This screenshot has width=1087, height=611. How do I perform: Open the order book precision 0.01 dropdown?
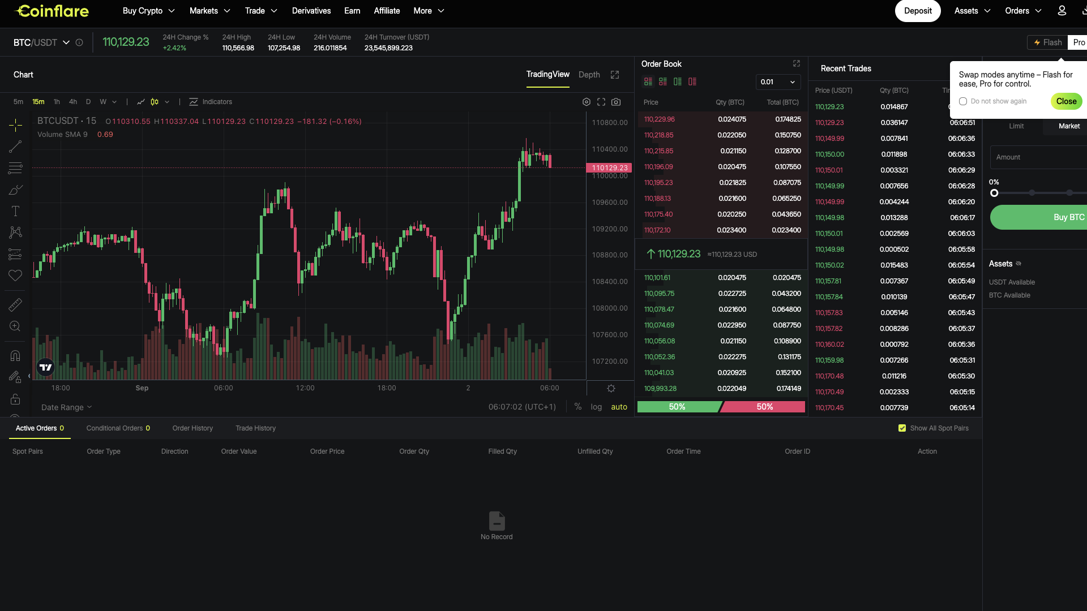point(777,82)
